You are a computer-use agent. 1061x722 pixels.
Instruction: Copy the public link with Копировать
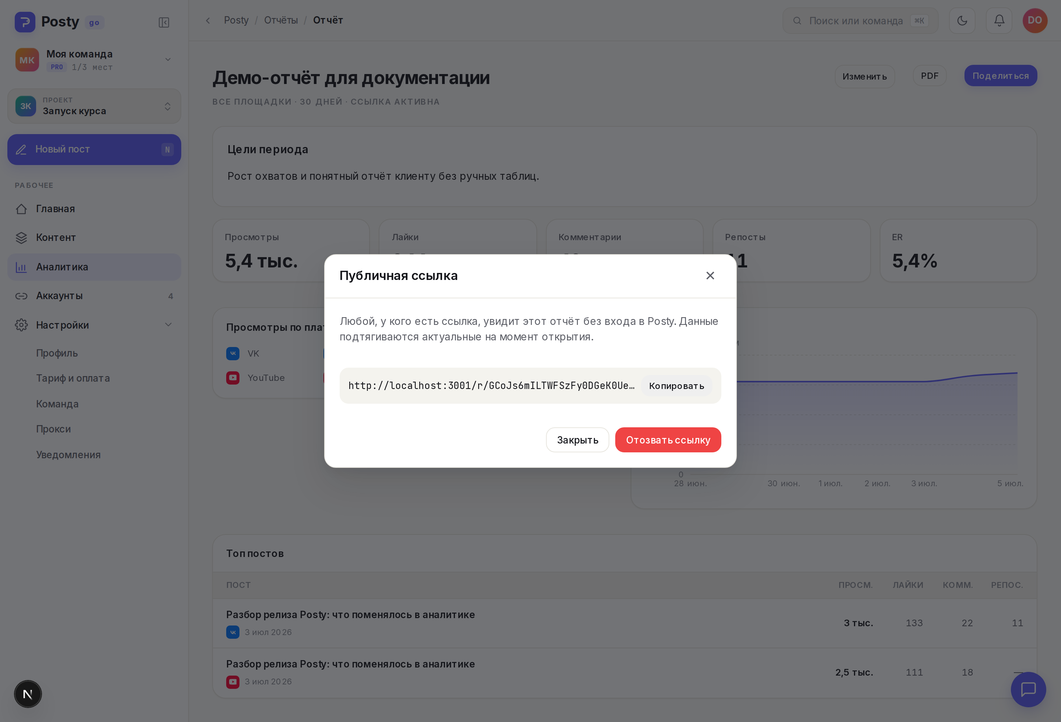click(677, 386)
